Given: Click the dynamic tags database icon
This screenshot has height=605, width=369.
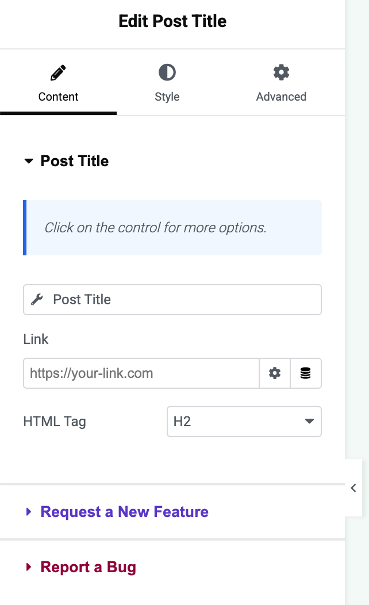Looking at the screenshot, I should [x=306, y=373].
